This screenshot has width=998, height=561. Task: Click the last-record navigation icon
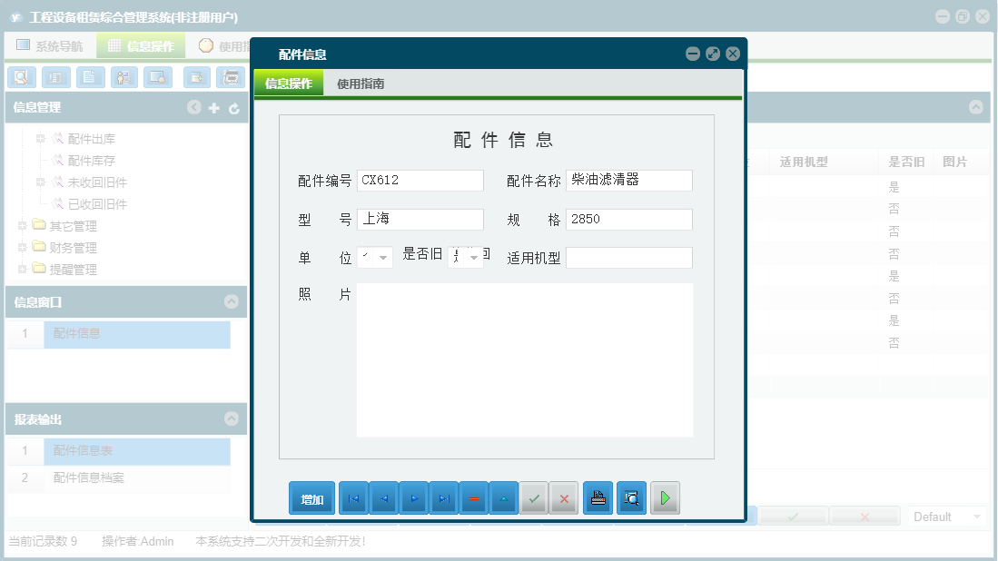click(443, 497)
